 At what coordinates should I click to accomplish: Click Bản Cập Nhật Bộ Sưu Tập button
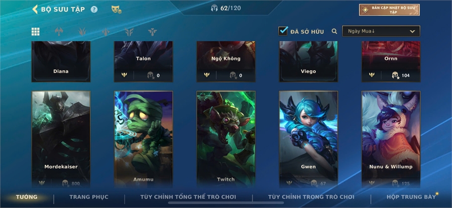click(x=389, y=10)
